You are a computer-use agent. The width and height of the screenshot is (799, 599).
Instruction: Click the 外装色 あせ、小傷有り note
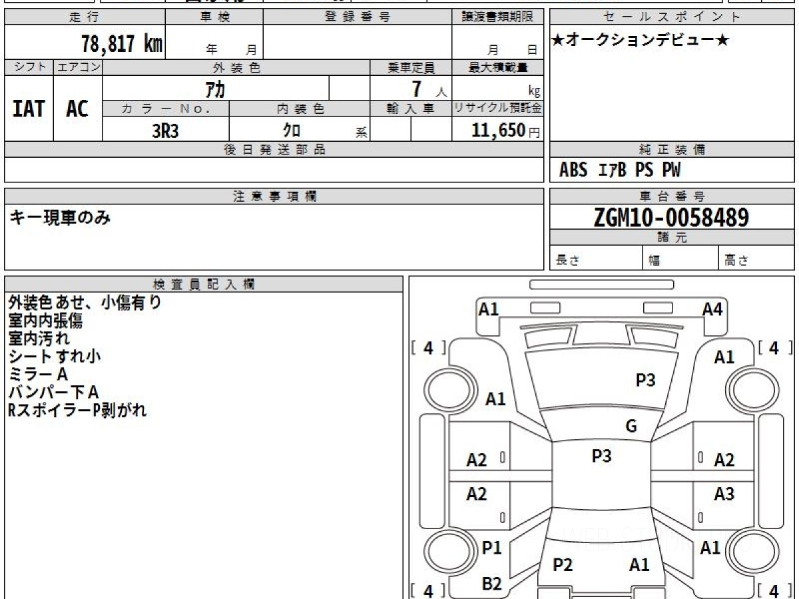(x=85, y=303)
